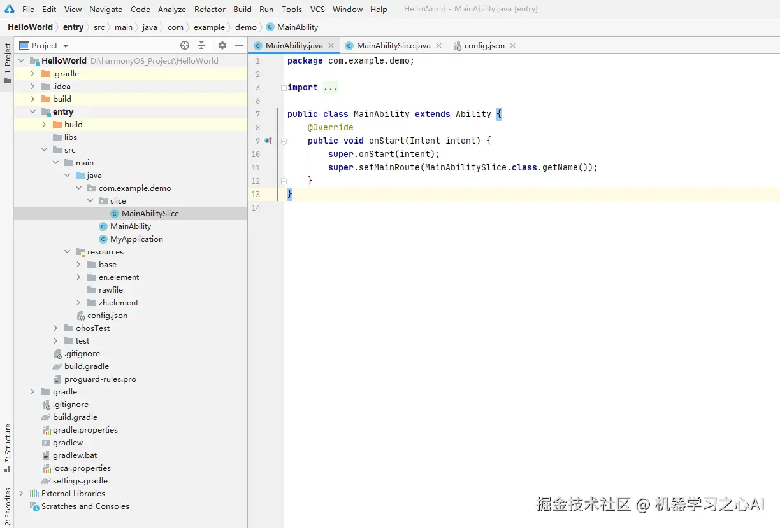The width and height of the screenshot is (780, 528).
Task: Select the MainAbility.java editor tab
Action: tap(294, 46)
